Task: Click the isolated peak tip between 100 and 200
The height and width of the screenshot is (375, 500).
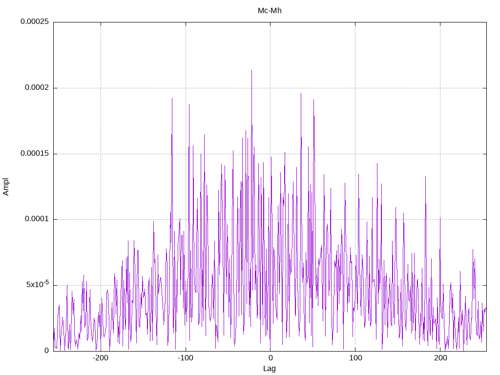Action: click(425, 176)
